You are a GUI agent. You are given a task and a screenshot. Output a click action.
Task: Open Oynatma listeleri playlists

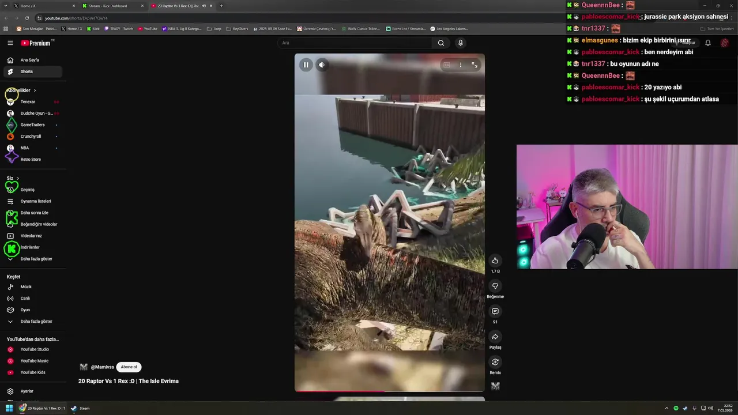(x=32, y=201)
